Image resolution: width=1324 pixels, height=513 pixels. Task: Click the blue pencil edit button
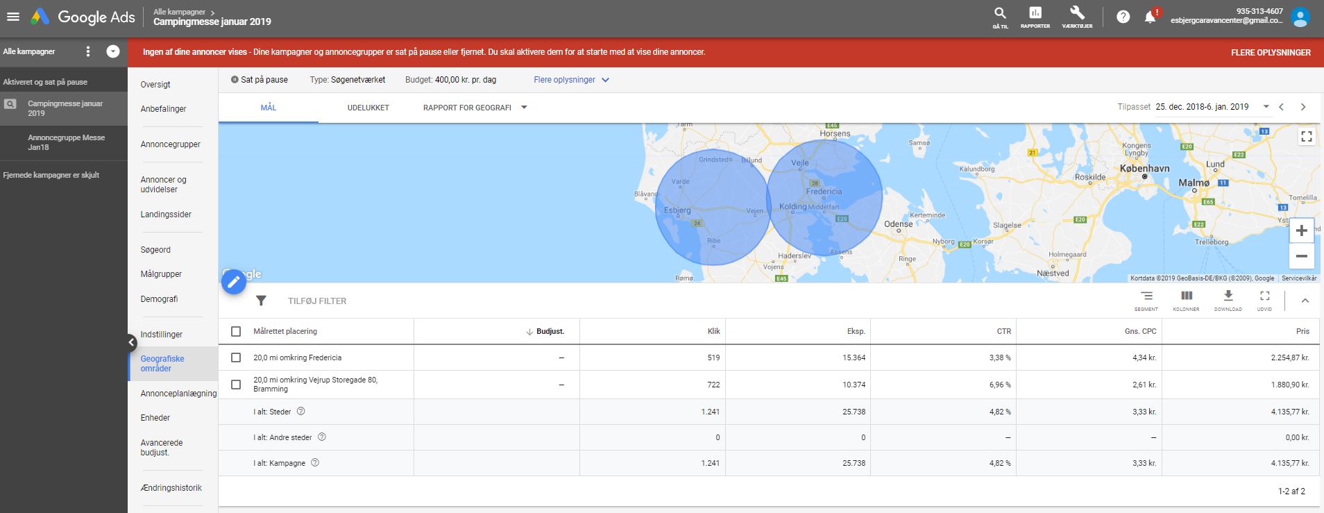click(234, 282)
